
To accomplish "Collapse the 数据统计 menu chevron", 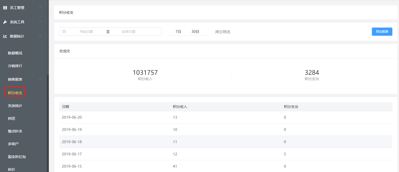I will [x=40, y=36].
